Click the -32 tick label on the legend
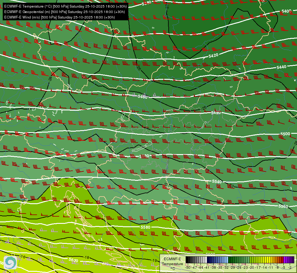This screenshot has height=273, width=297. pyautogui.click(x=226, y=268)
